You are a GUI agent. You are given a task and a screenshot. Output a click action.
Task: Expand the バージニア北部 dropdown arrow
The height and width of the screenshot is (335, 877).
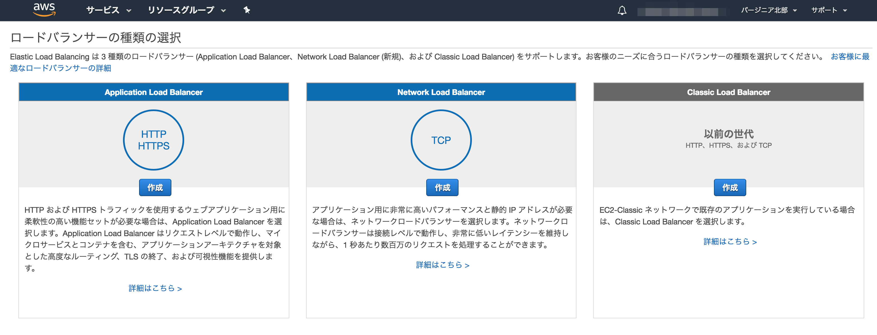pyautogui.click(x=795, y=11)
